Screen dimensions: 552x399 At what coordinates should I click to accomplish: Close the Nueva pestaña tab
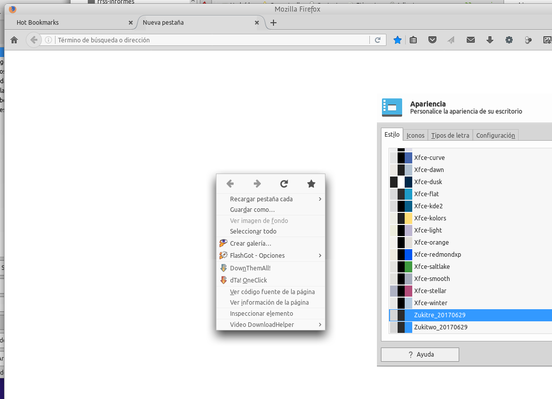[x=257, y=23]
